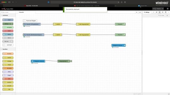Viewport: 170px width, 95px height.
Task: Focus the filter nodes search field
Action: tap(8, 12)
